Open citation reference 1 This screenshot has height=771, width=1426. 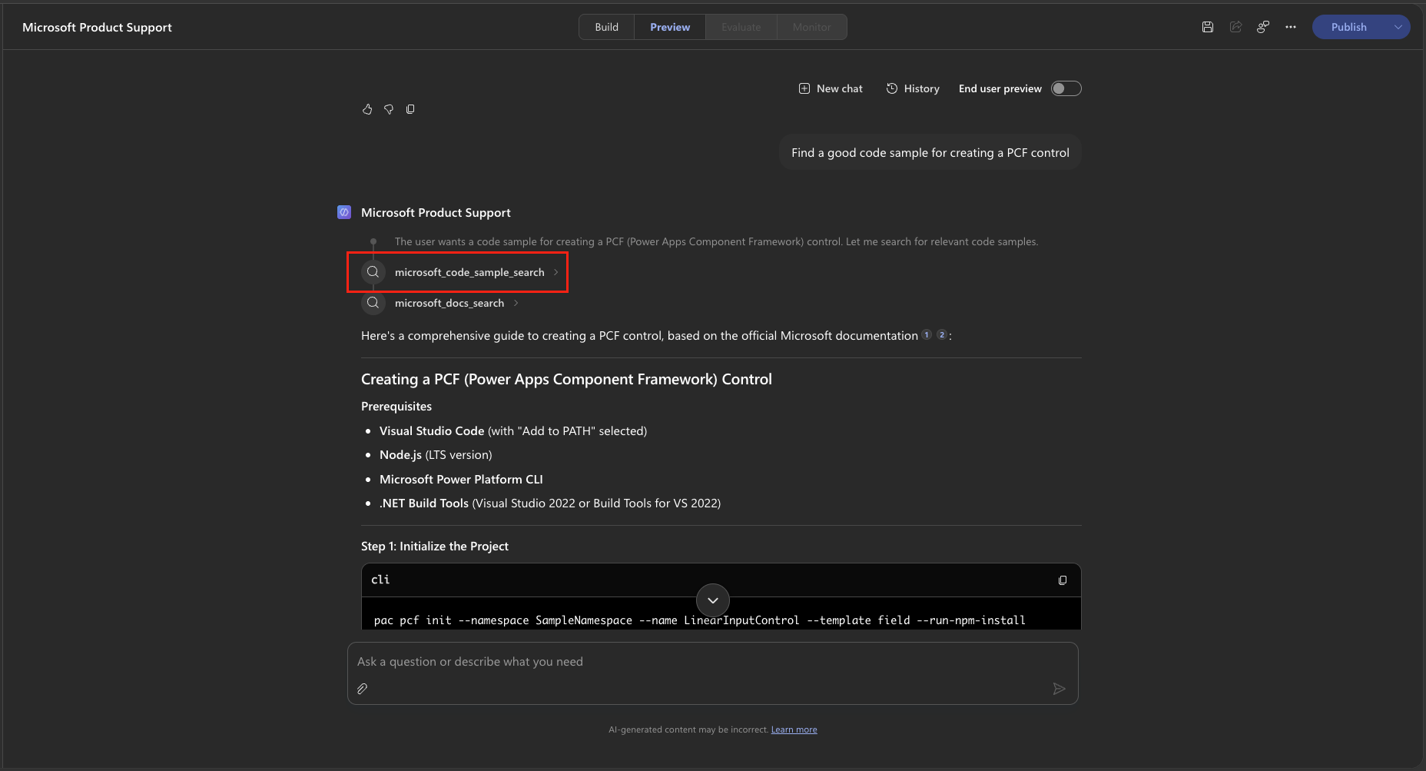(x=927, y=335)
